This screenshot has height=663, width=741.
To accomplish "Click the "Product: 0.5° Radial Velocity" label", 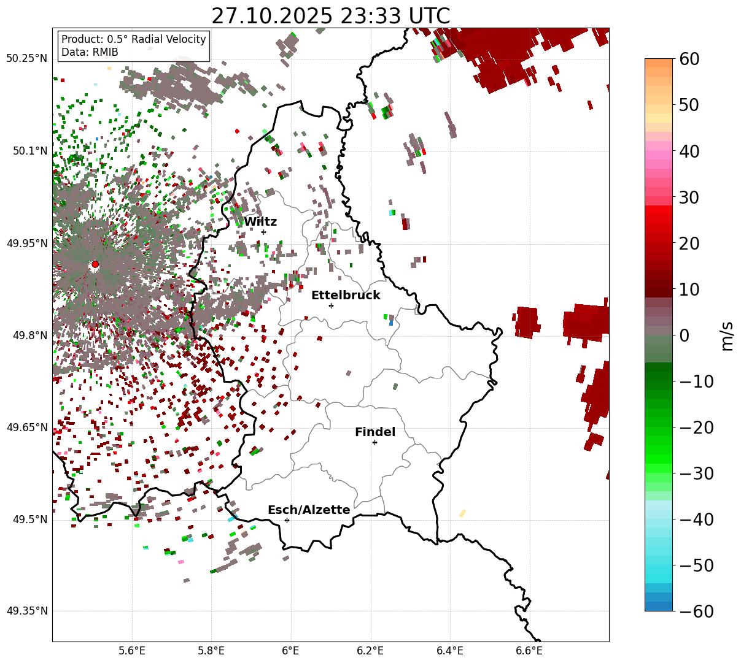I will [x=134, y=39].
